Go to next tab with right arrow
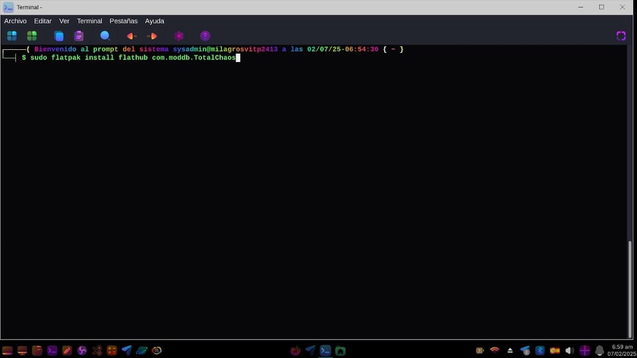The width and height of the screenshot is (637, 358). (152, 36)
